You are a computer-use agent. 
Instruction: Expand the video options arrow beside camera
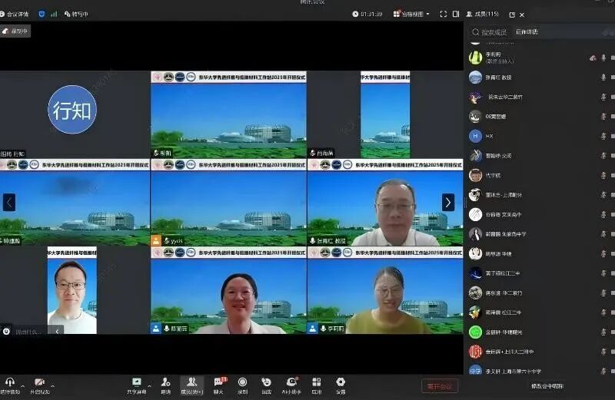point(52,386)
